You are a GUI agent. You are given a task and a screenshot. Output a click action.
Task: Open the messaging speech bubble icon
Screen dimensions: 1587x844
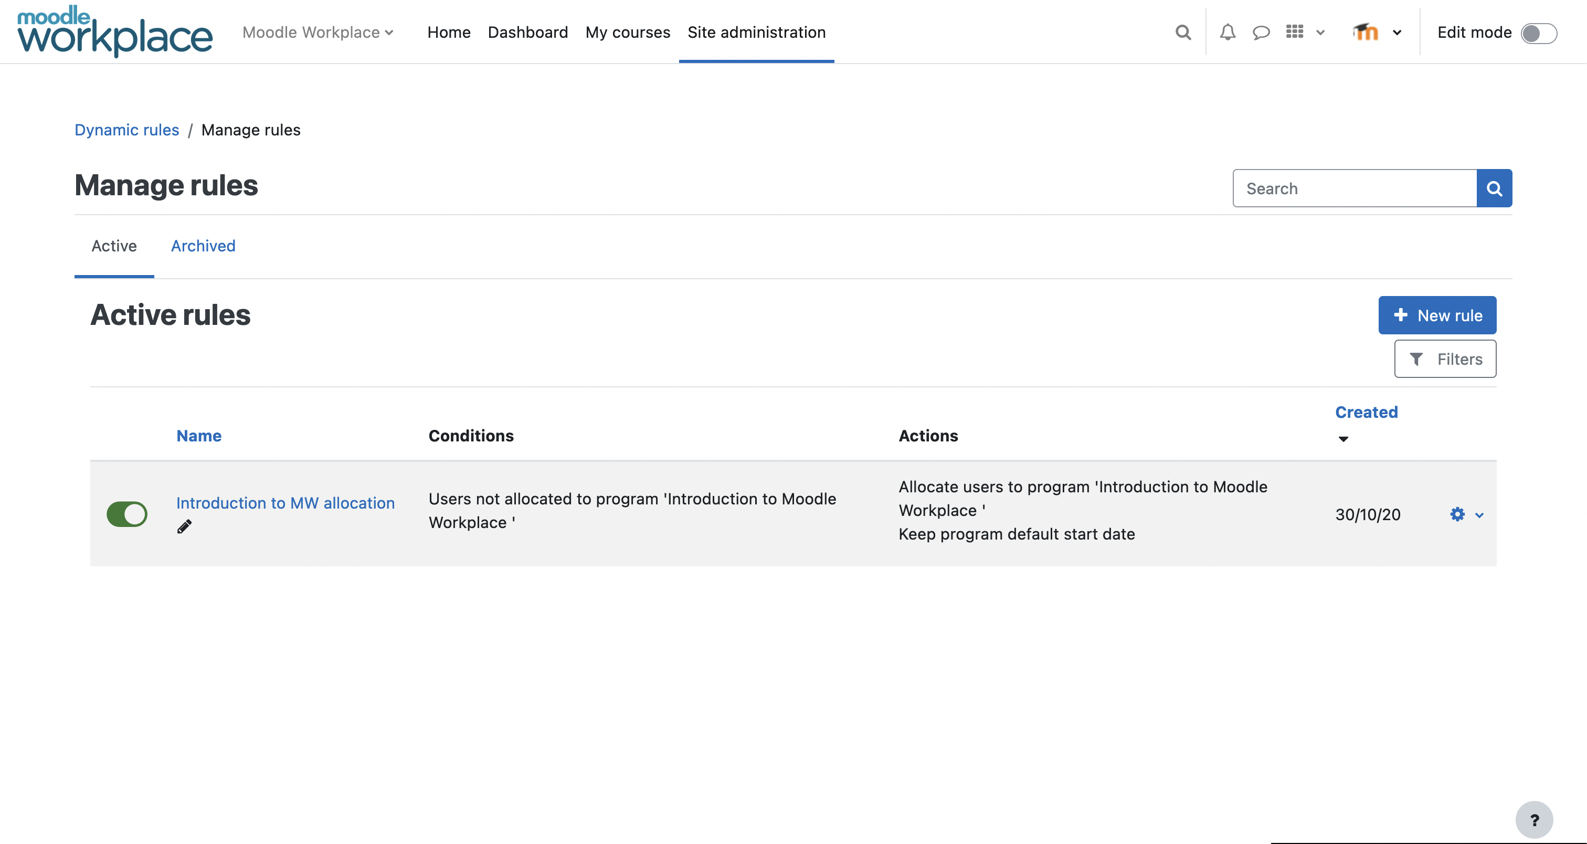1261,32
